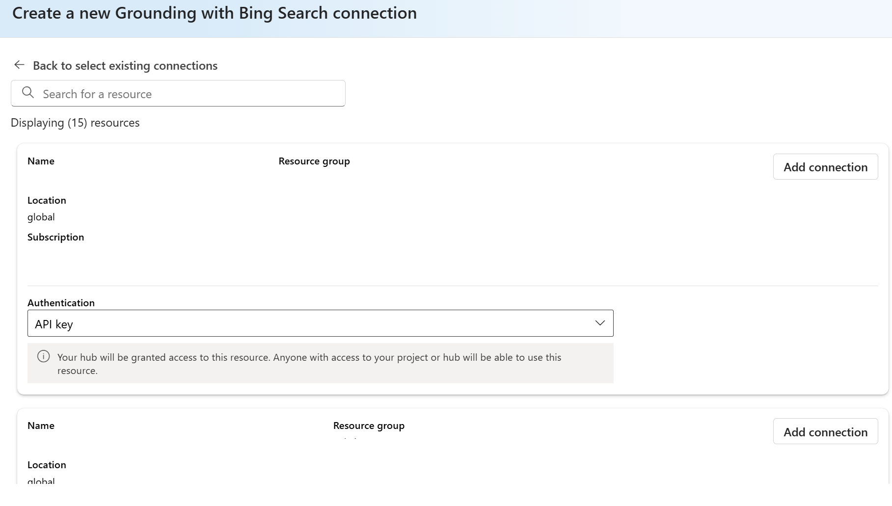
Task: Add connection for the first resource
Action: pos(825,167)
